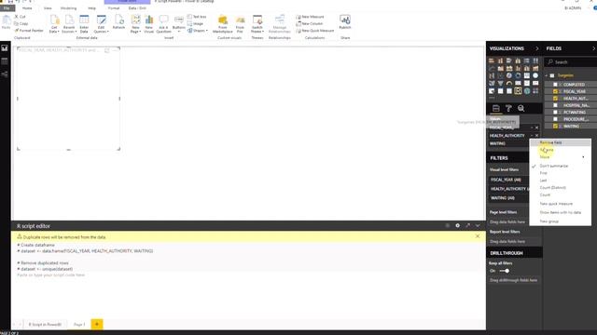Screen dimensions: 597x335
Task: Collapse the Surgeries table tree
Action: [547, 75]
